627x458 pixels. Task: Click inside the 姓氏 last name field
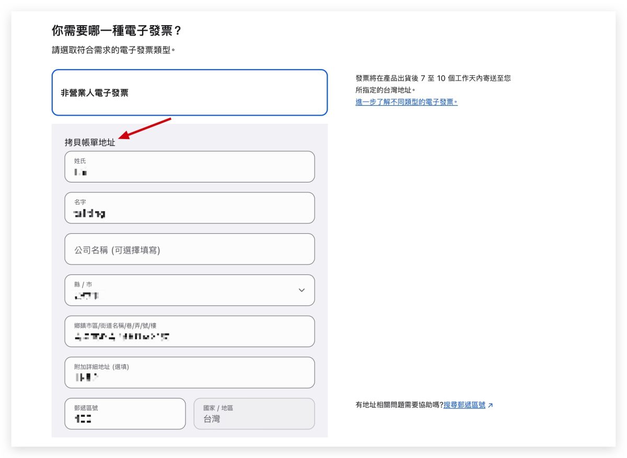(189, 166)
